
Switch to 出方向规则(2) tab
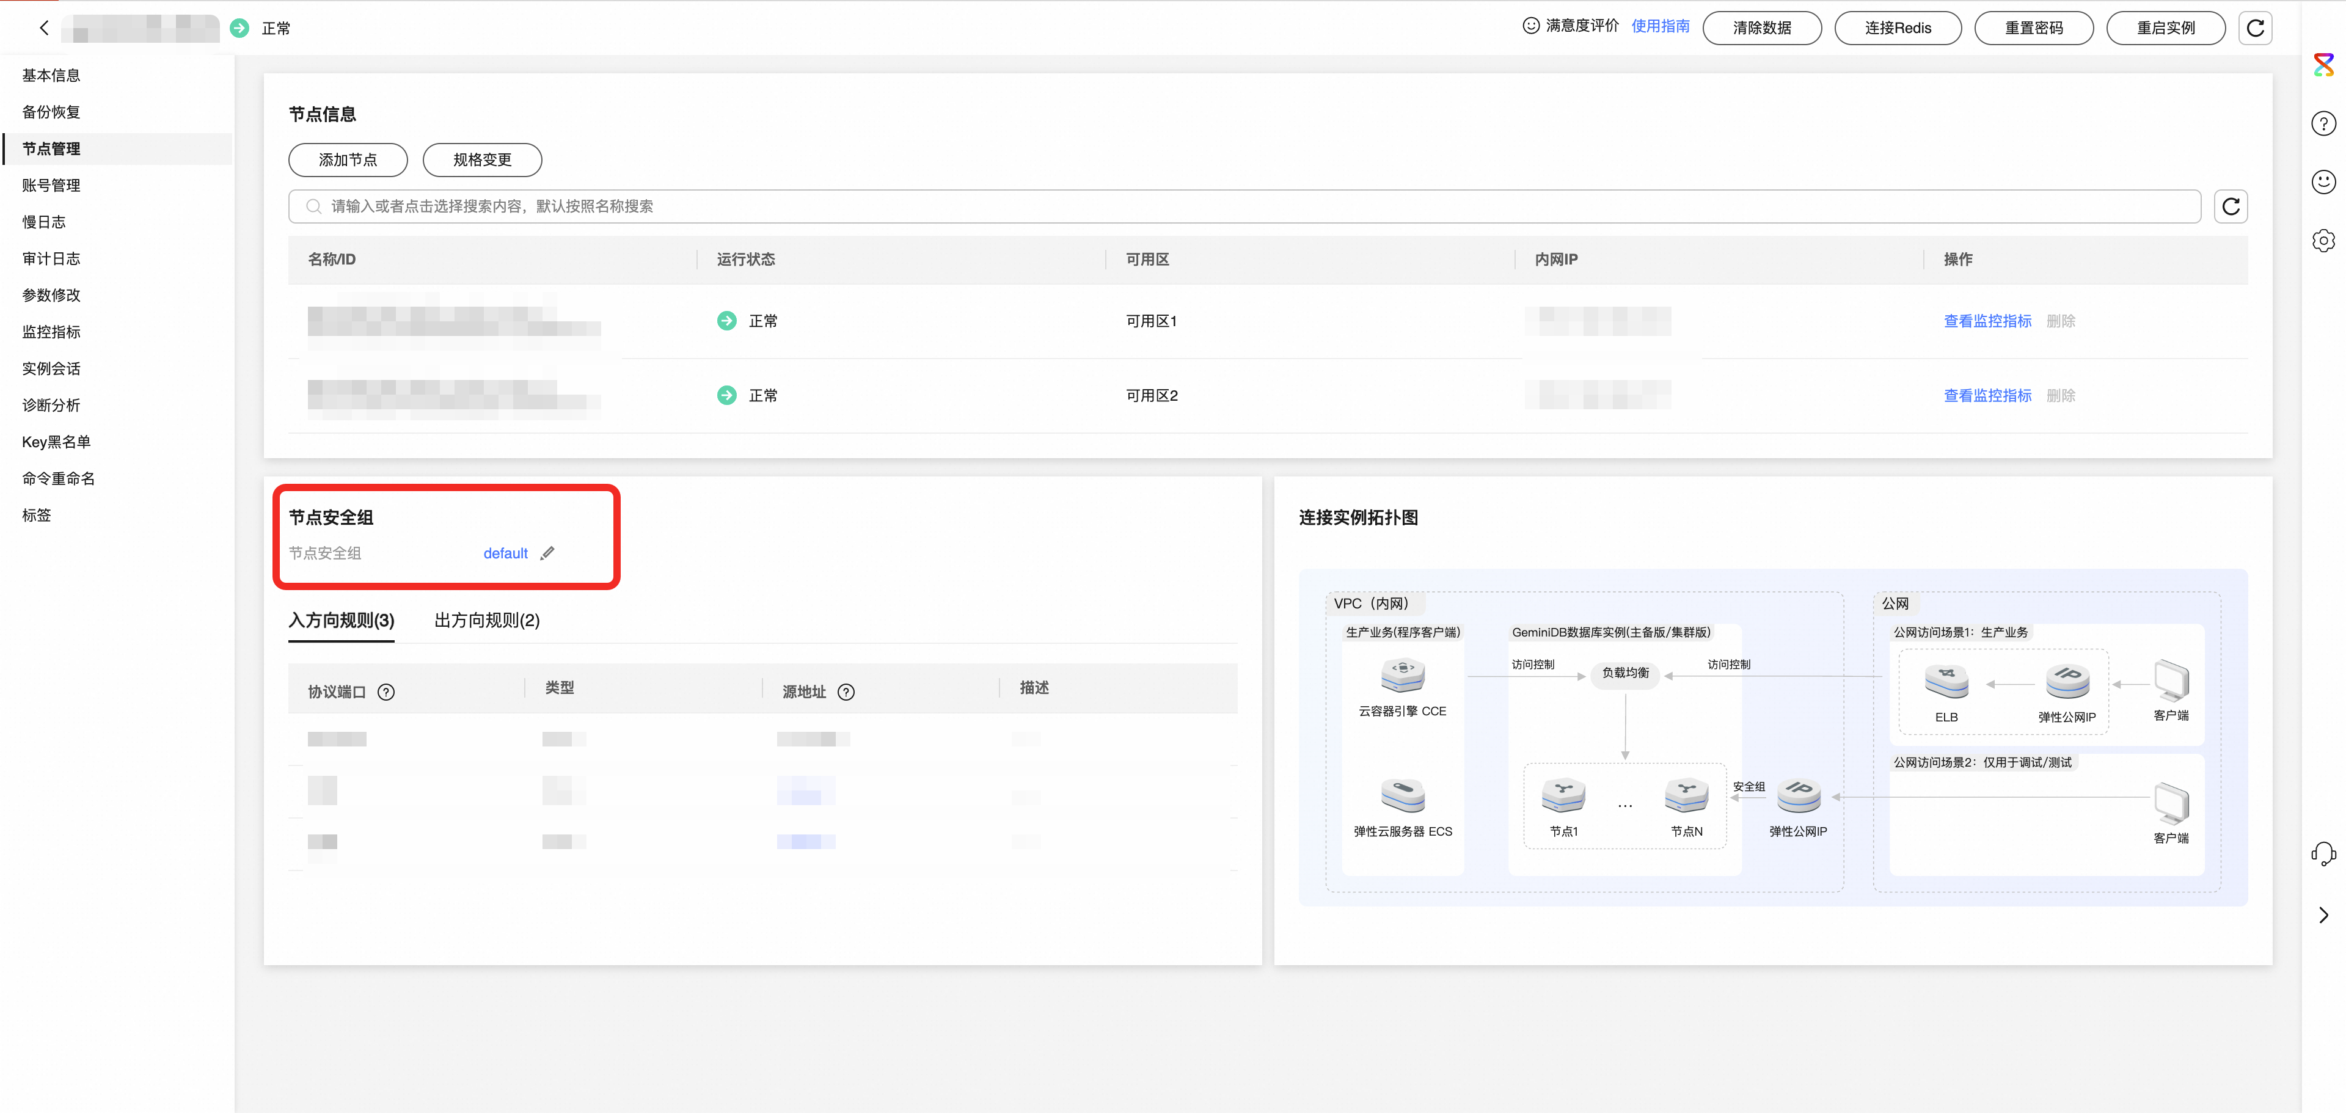tap(486, 620)
